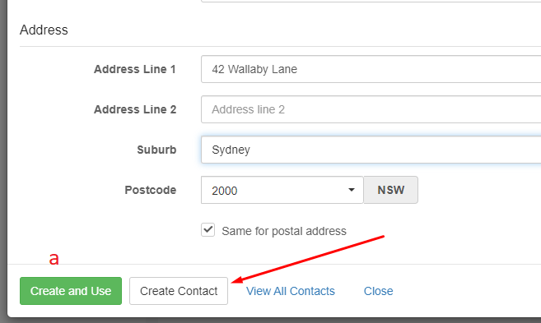Click the Postcode field label
Viewport: 541px width, 323px height.
(x=151, y=190)
